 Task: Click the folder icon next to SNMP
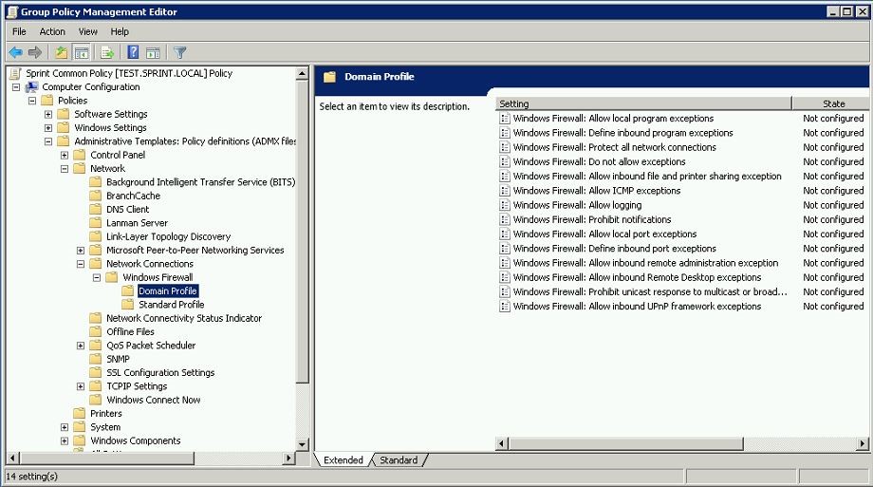[x=96, y=359]
